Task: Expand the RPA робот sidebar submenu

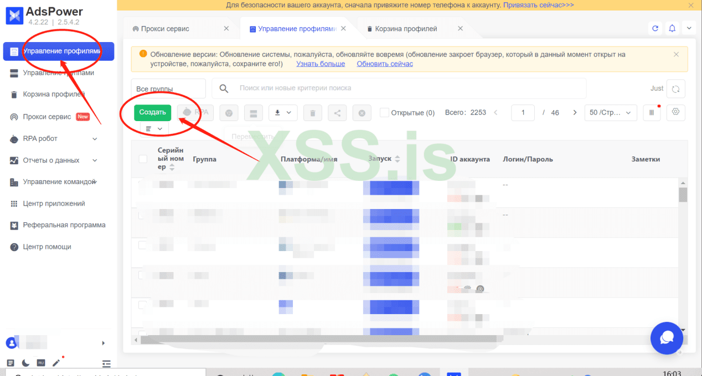Action: pyautogui.click(x=95, y=139)
